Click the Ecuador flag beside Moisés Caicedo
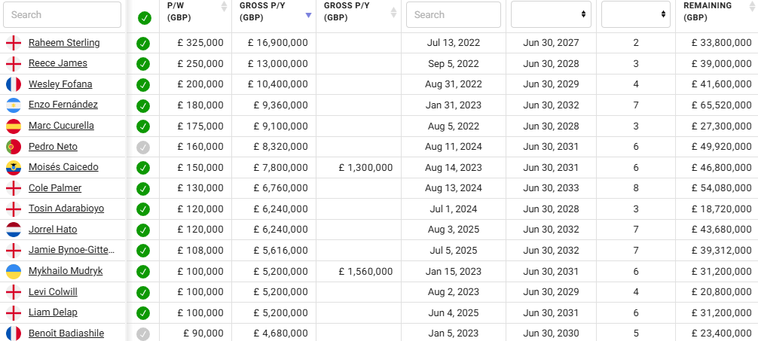This screenshot has height=341, width=758. pyautogui.click(x=13, y=167)
